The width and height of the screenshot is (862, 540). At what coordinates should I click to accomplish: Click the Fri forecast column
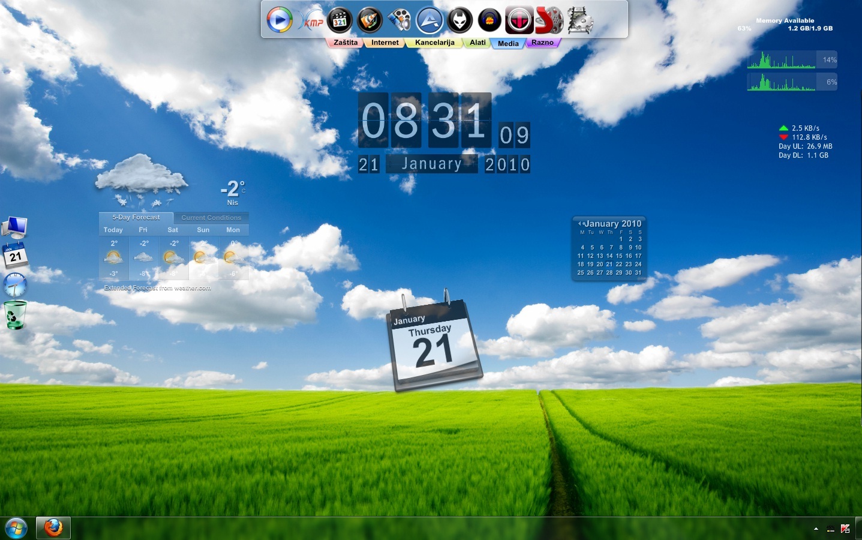143,253
